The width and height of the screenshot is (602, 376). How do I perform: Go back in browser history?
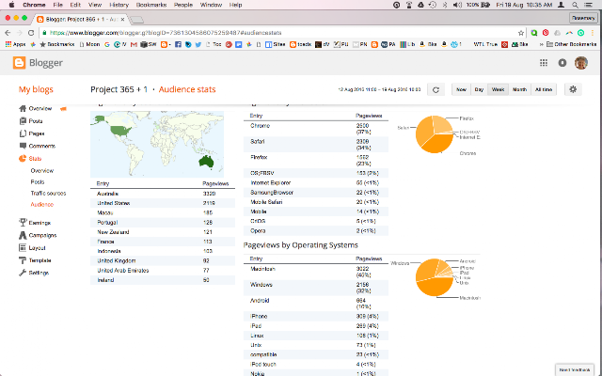pyautogui.click(x=8, y=33)
